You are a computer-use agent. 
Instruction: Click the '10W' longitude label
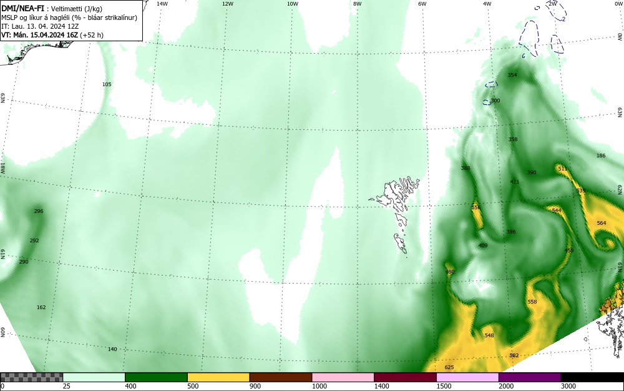(293, 4)
